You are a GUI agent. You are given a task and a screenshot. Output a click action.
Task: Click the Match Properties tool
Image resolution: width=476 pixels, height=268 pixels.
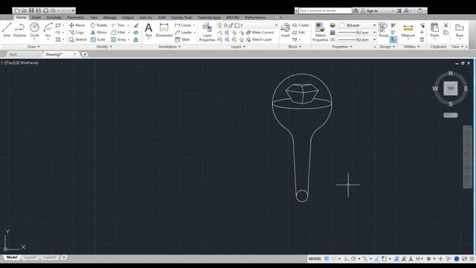[x=321, y=32]
